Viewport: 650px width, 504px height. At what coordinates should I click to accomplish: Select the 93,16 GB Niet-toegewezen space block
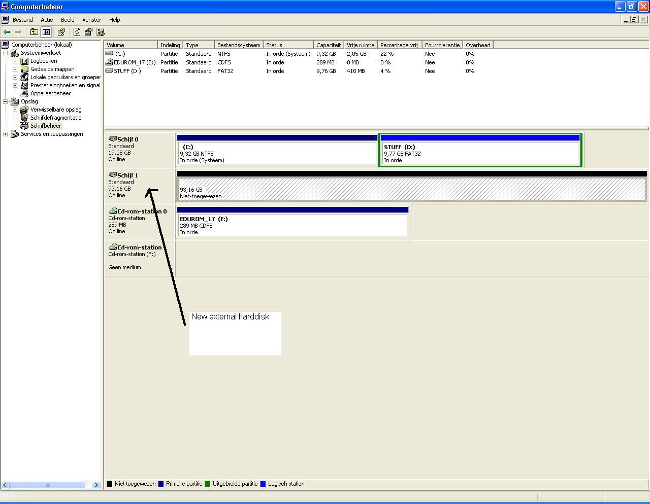tap(411, 186)
